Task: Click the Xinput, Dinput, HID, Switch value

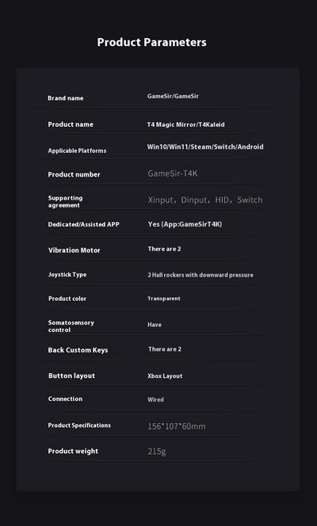Action: tap(205, 200)
